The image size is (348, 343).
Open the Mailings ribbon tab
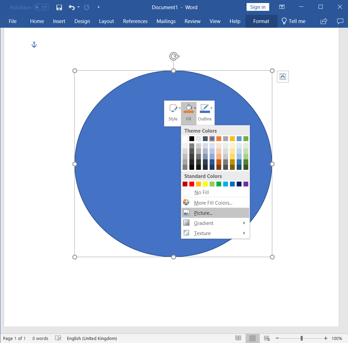point(166,21)
